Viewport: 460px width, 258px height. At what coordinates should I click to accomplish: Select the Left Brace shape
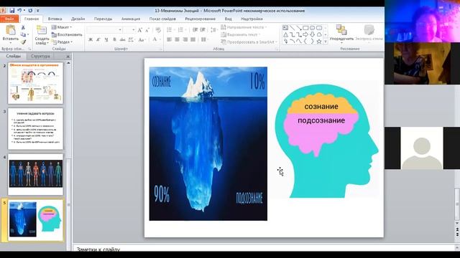coord(305,42)
